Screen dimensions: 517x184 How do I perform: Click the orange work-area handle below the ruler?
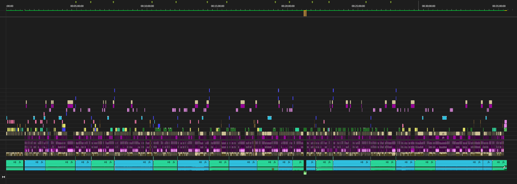(305, 13)
